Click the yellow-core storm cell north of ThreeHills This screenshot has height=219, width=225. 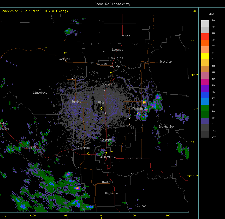click(144, 102)
